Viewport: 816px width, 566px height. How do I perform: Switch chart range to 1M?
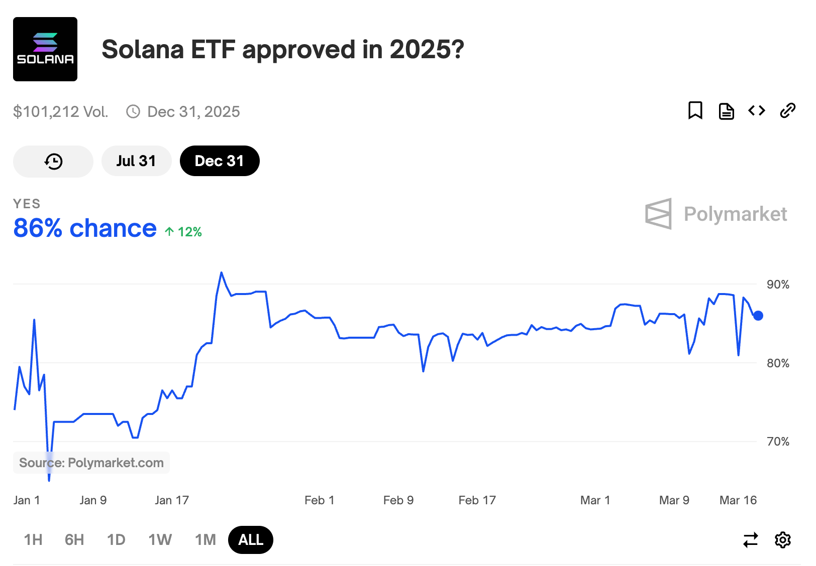pos(206,540)
